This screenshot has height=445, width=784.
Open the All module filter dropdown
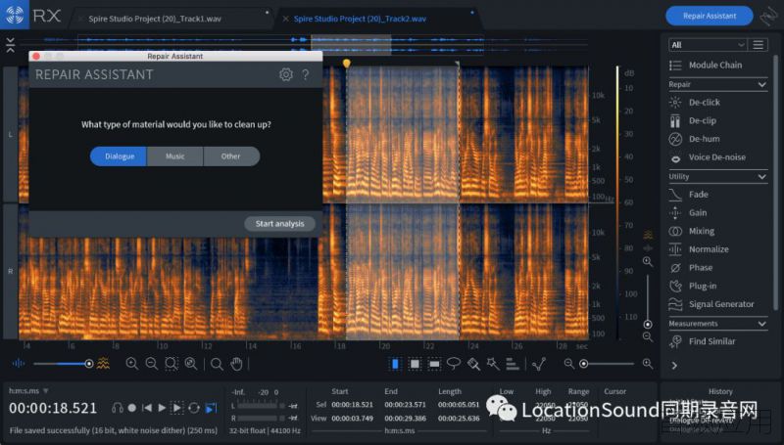(708, 45)
